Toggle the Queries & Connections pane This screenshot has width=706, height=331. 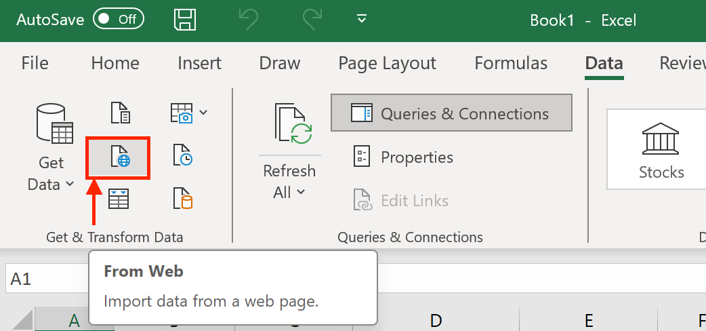tap(452, 113)
